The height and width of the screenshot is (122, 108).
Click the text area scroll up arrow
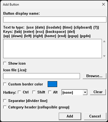click(104, 41)
